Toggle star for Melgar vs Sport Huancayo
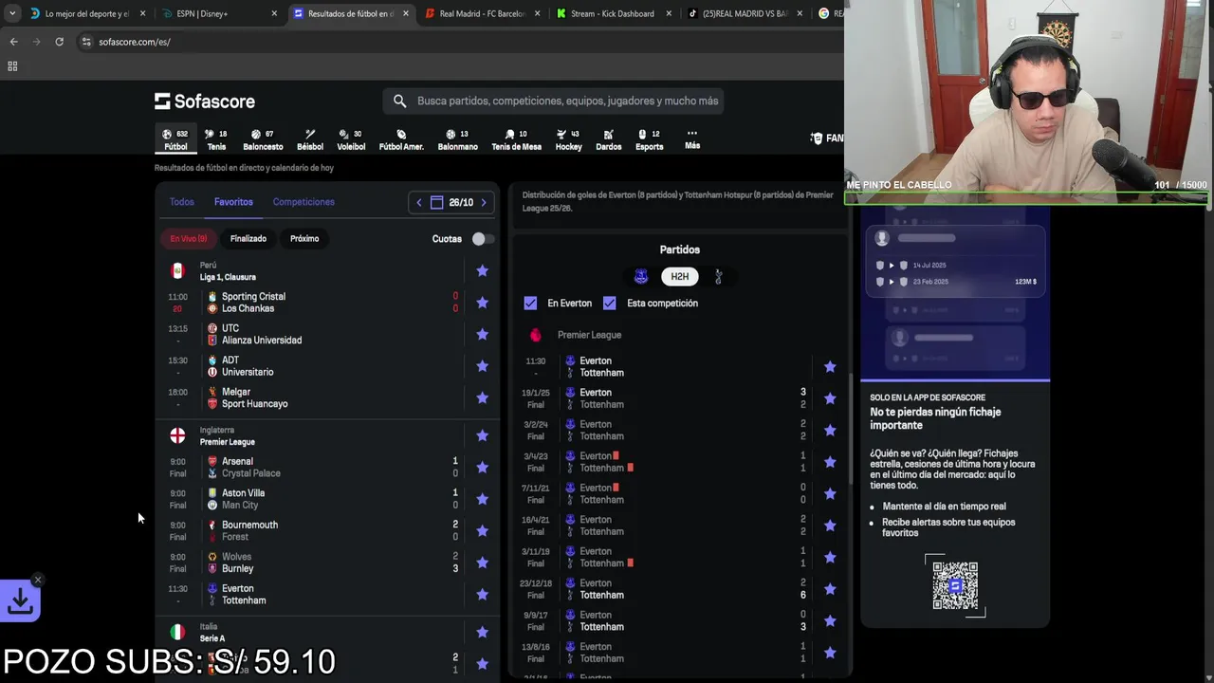 482,397
